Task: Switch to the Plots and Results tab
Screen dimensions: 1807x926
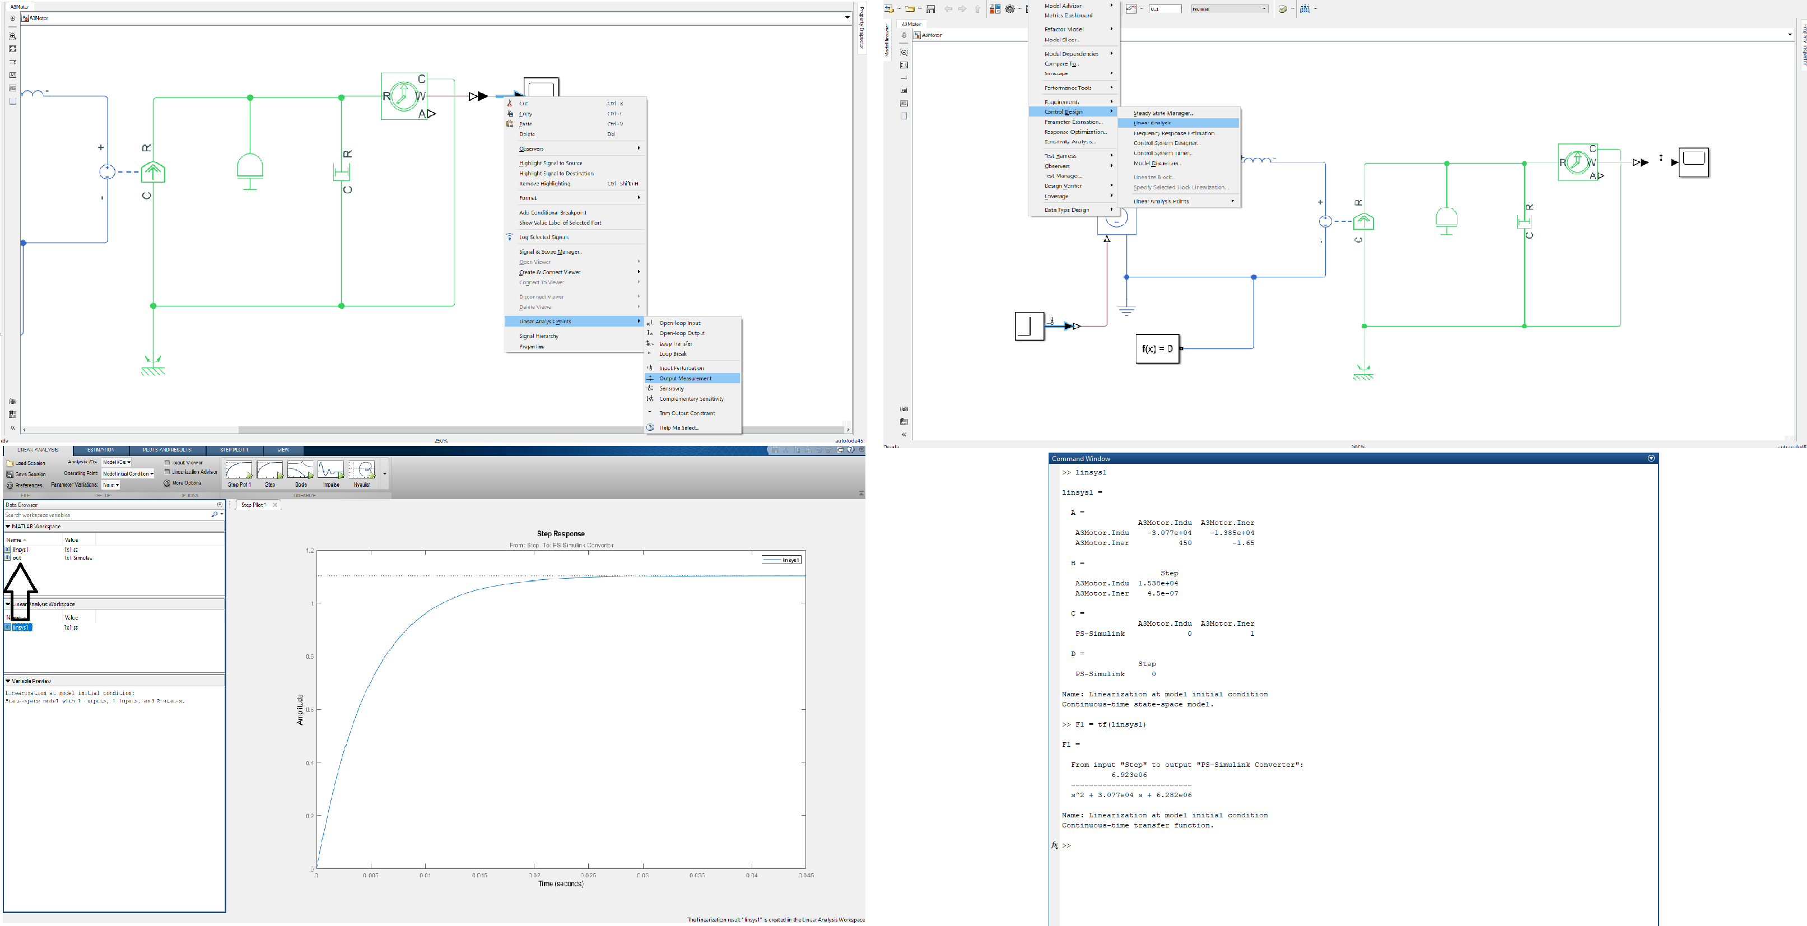Action: 166,450
